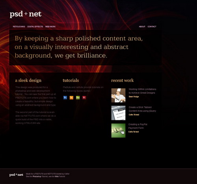
Task: Click the Illustrator Ai icon under tutorials
Action: 71,98
